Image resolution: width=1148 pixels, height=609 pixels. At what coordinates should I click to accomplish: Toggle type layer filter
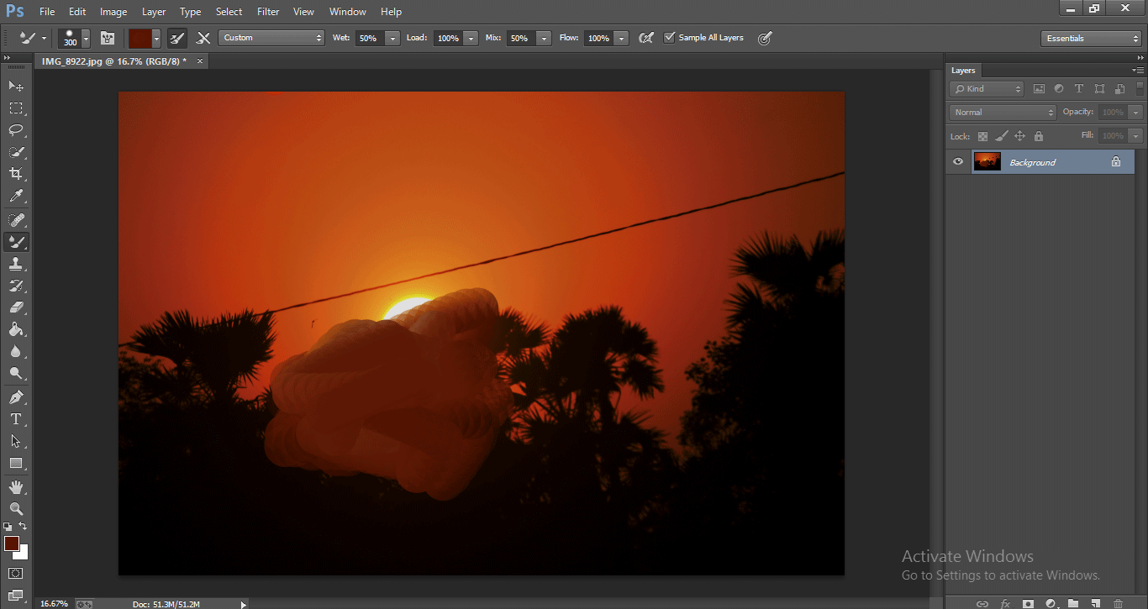click(x=1079, y=89)
